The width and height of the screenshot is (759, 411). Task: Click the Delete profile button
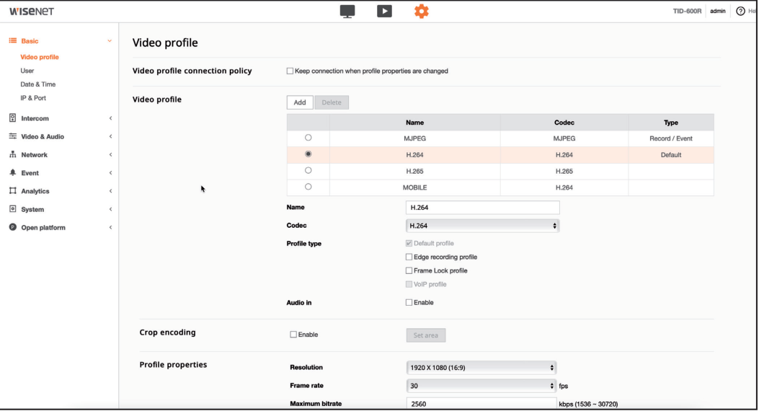tap(332, 102)
